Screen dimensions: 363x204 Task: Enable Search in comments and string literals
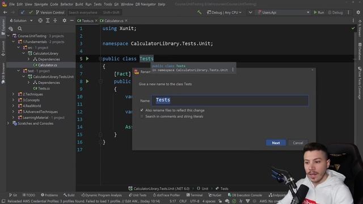(142, 116)
